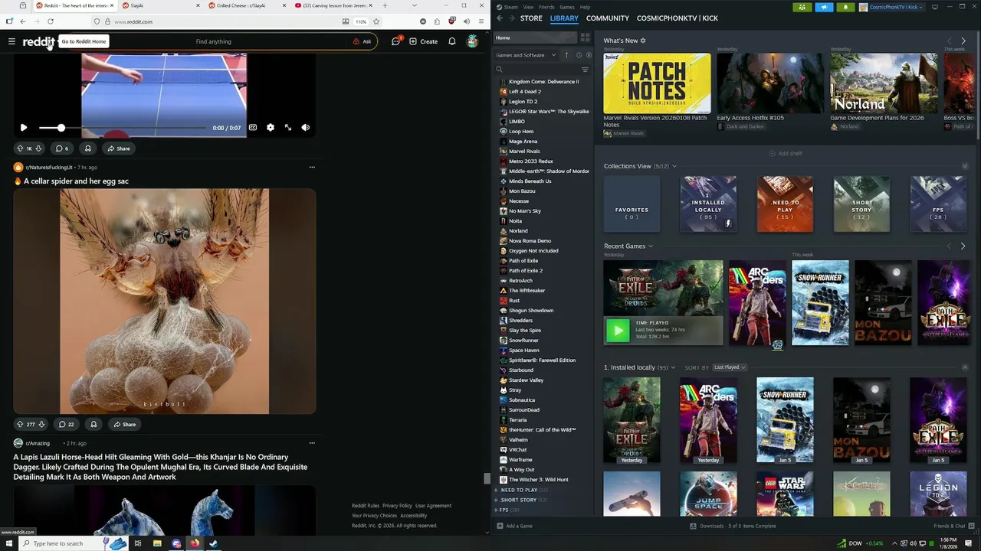Give award to the cellar spider post
The image size is (981, 551).
point(94,424)
